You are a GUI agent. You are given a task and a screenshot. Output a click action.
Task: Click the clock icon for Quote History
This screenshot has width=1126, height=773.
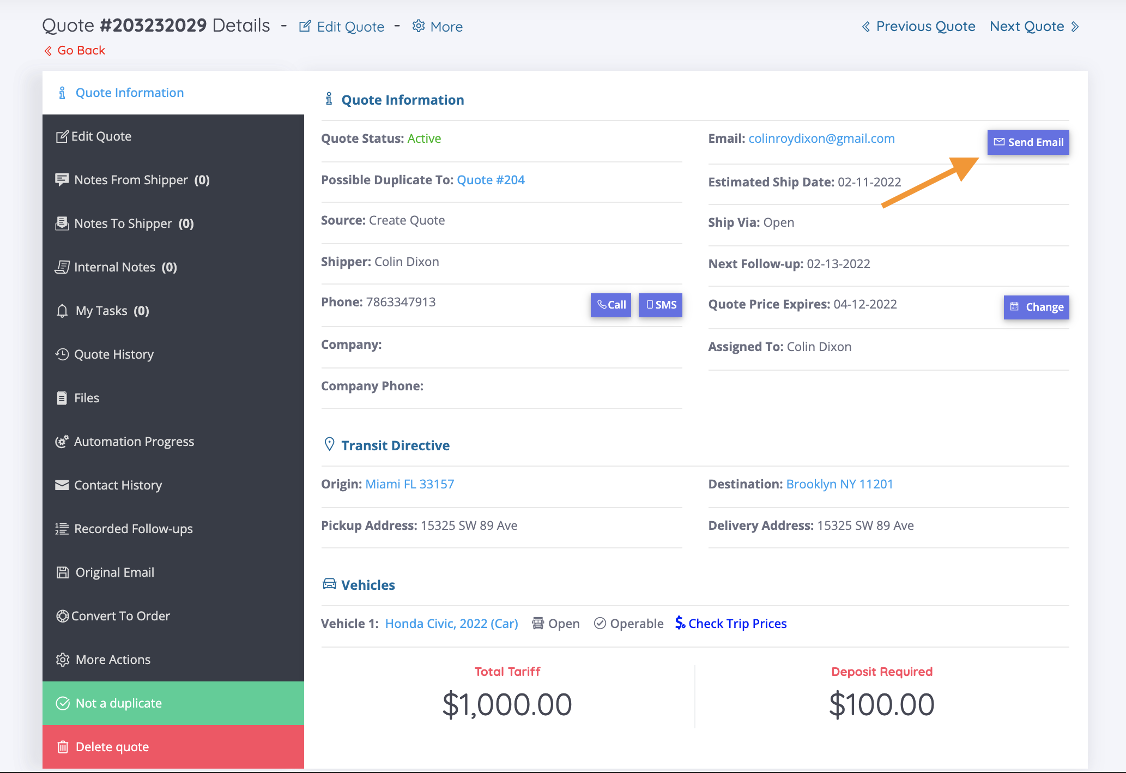[x=62, y=354]
